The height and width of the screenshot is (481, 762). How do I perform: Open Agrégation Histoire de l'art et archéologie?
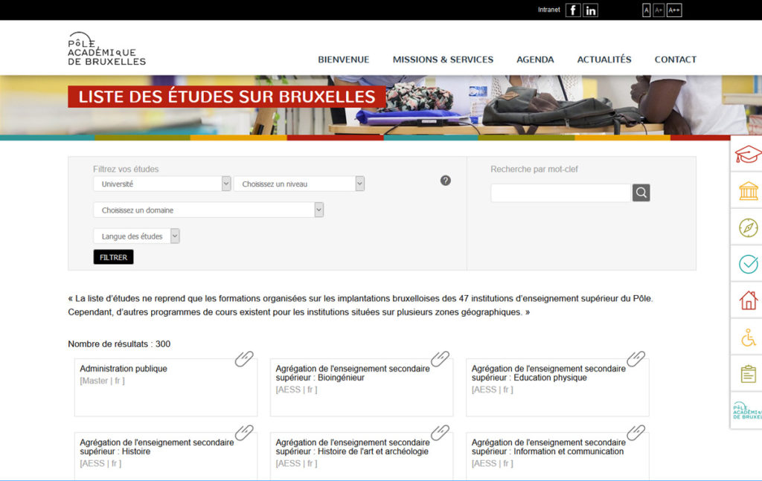point(352,447)
